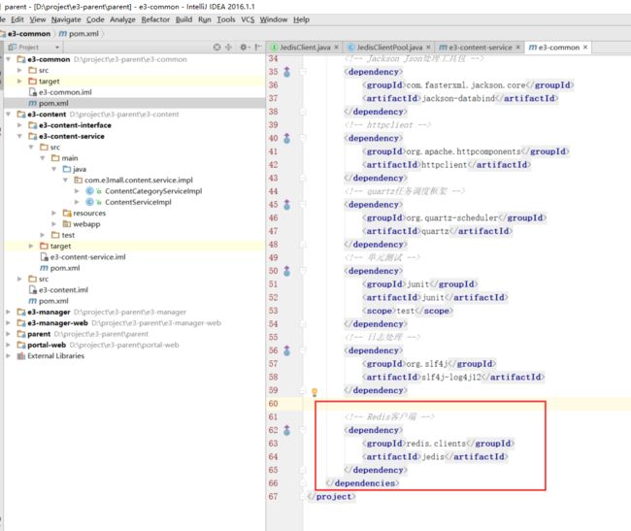631x531 pixels.
Task: Click the jedis artifactId on line 64
Action: pos(433,457)
